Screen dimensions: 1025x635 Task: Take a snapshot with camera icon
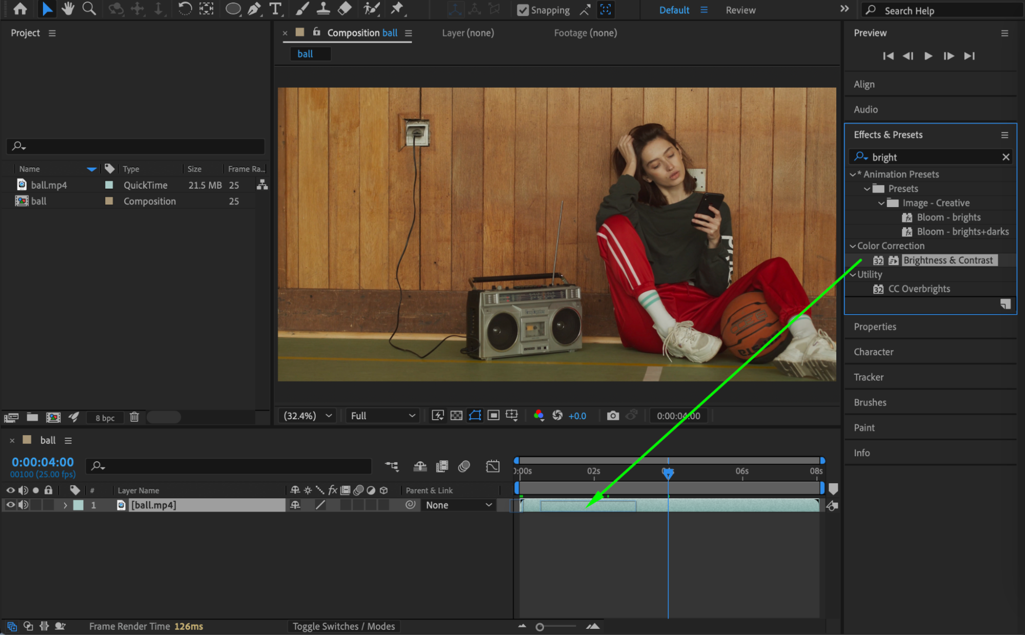point(613,416)
